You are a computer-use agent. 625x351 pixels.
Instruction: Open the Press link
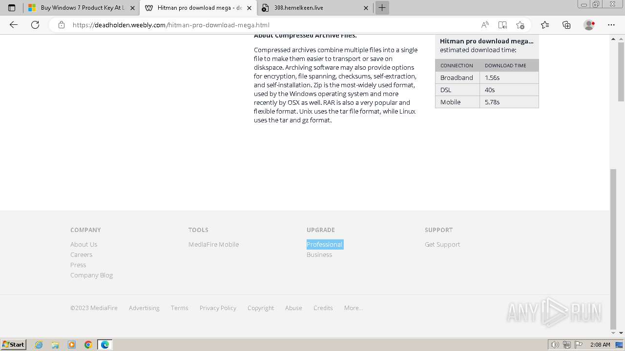click(x=78, y=265)
